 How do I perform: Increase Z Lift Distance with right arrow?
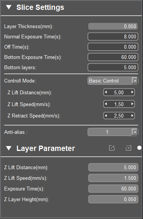click(x=132, y=92)
